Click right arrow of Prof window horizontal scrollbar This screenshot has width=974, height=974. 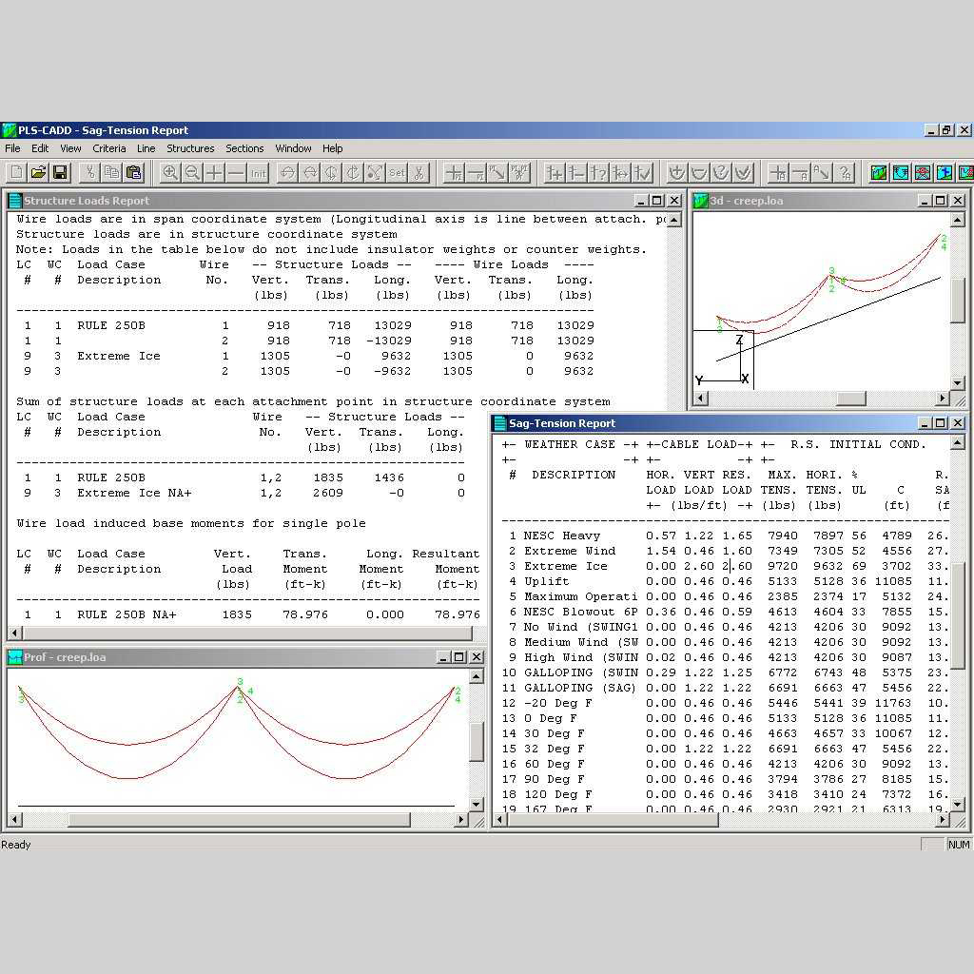point(462,819)
